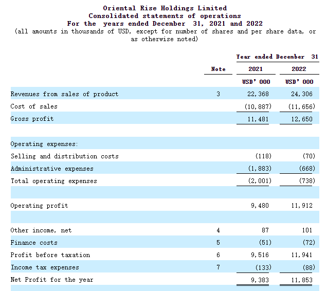This screenshot has width=327, height=291.
Task: Select profit before taxation value 9,516
Action: coord(260,255)
